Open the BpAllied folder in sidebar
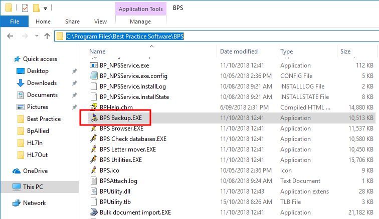This screenshot has height=219, width=379. click(x=38, y=130)
